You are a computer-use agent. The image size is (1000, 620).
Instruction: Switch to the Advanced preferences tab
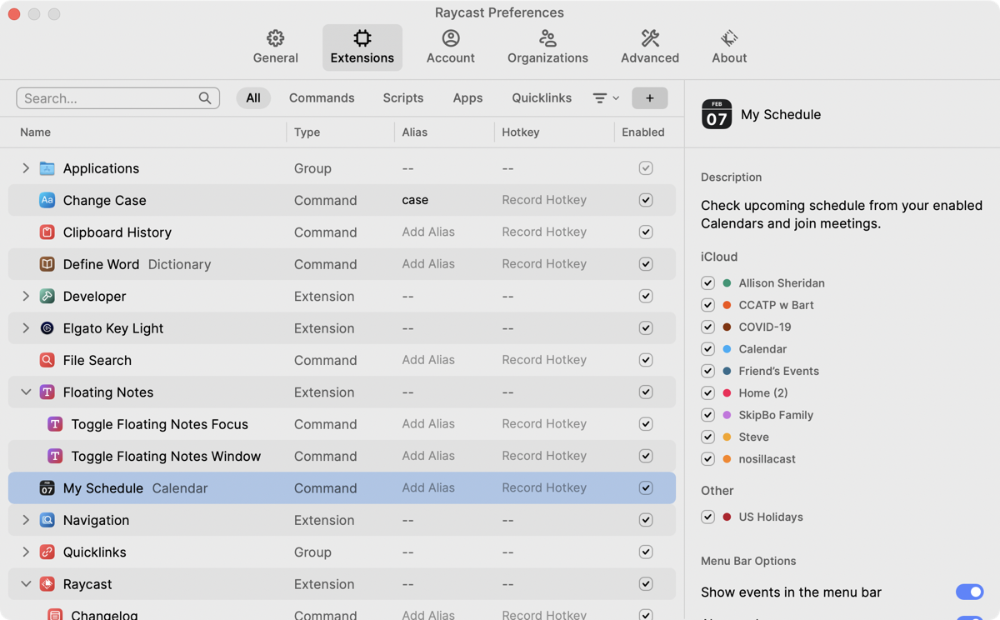click(x=649, y=47)
